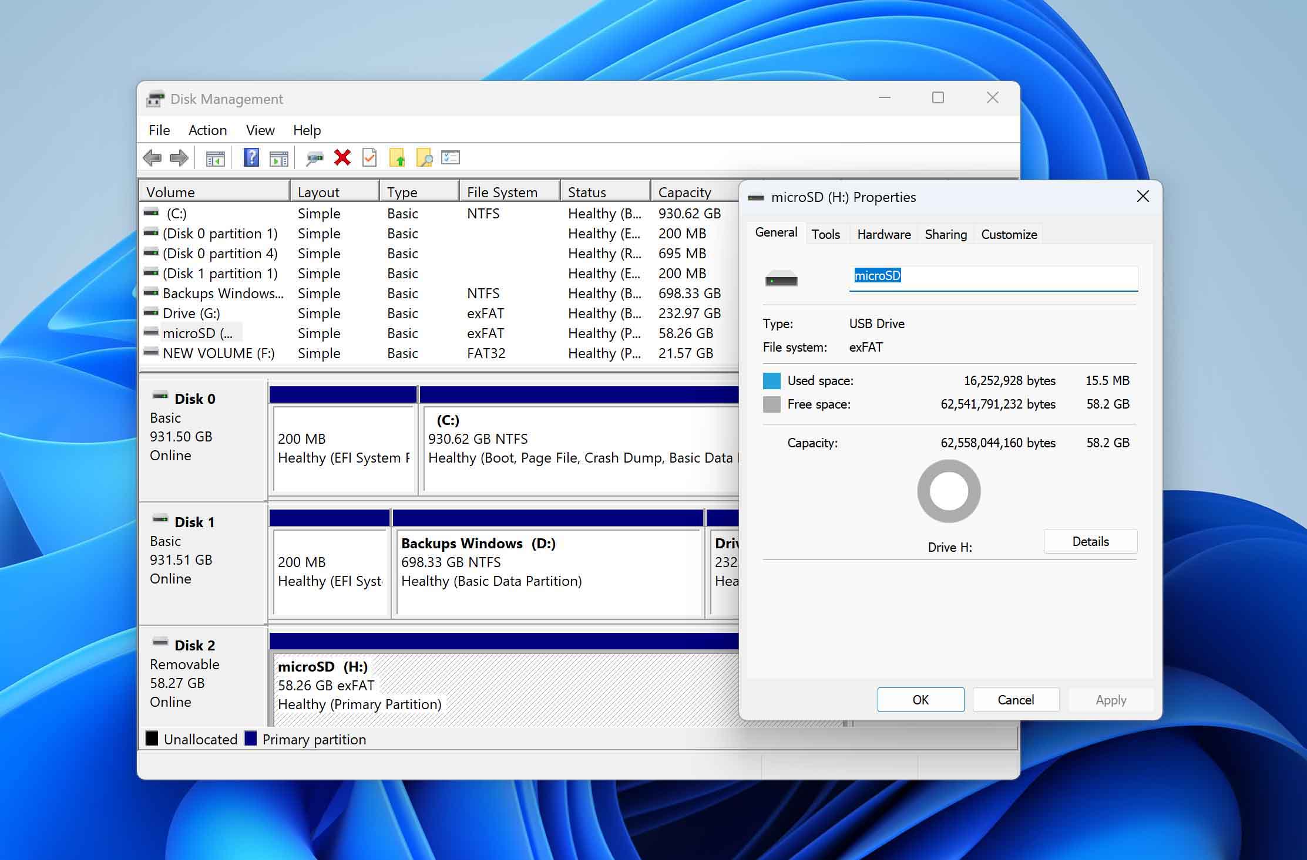
Task: Click the Disk 2 removable drive icon
Action: click(x=160, y=642)
